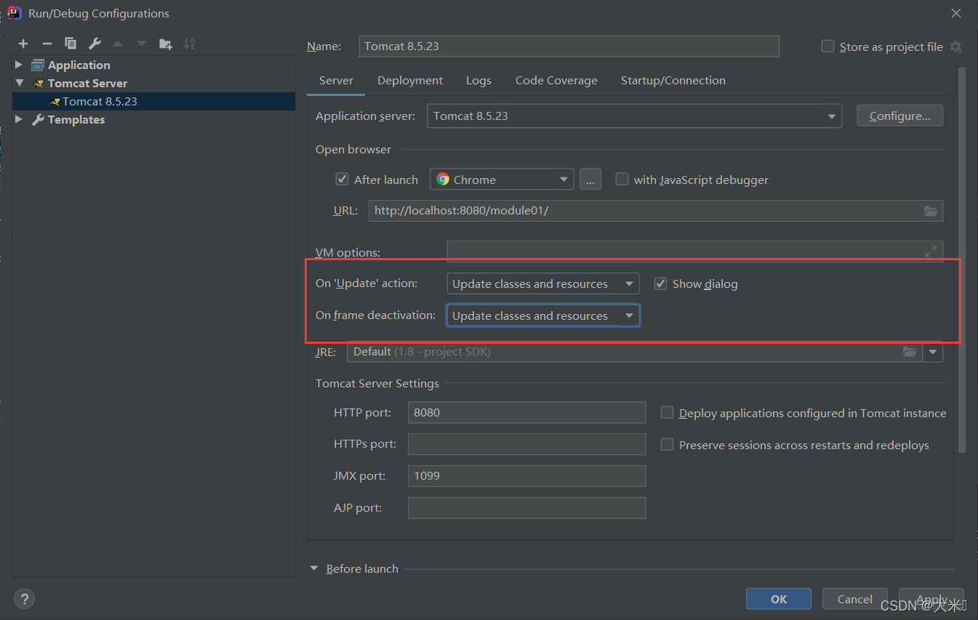Uncheck After launch checkbox
The height and width of the screenshot is (620, 978).
(x=342, y=179)
